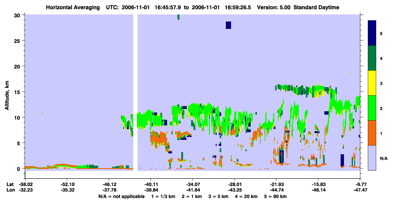Click latitude value -15.83

click(x=318, y=184)
